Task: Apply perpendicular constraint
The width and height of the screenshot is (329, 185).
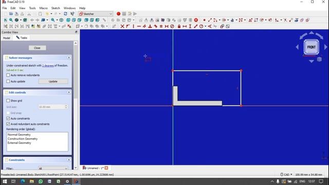Action: click(150, 26)
